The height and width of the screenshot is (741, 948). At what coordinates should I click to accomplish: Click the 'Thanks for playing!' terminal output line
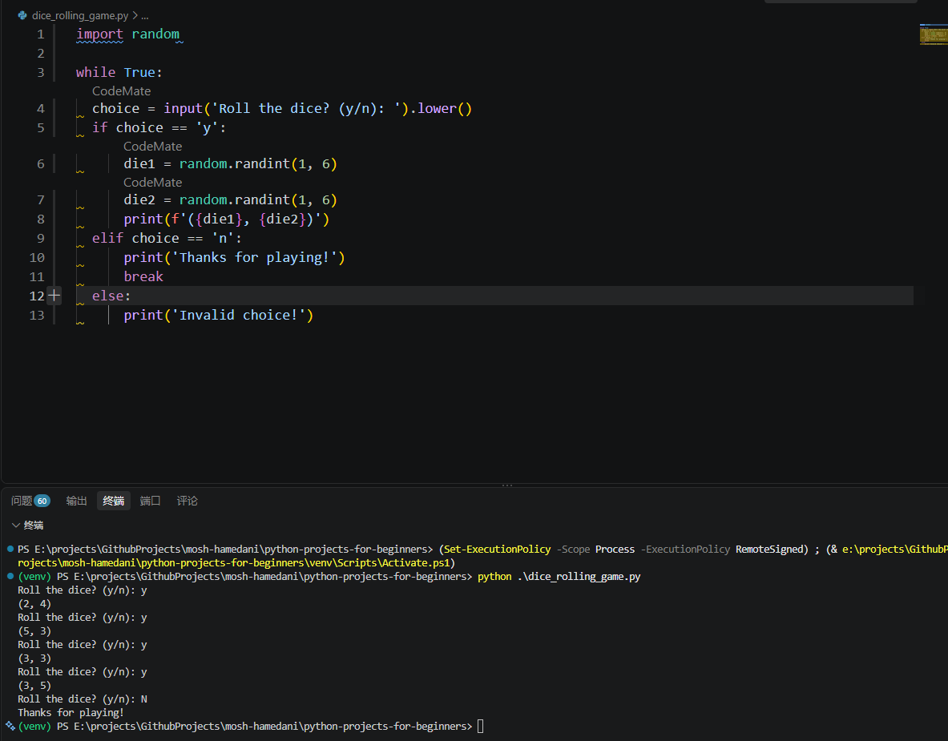click(x=71, y=712)
